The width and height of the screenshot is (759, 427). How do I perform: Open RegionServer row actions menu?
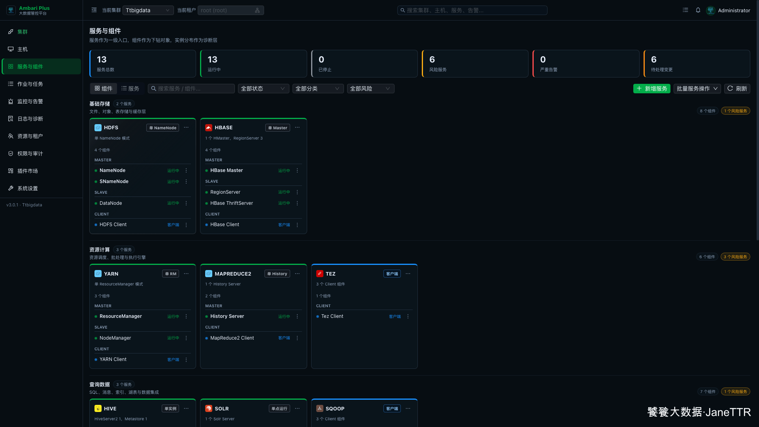pos(297,192)
